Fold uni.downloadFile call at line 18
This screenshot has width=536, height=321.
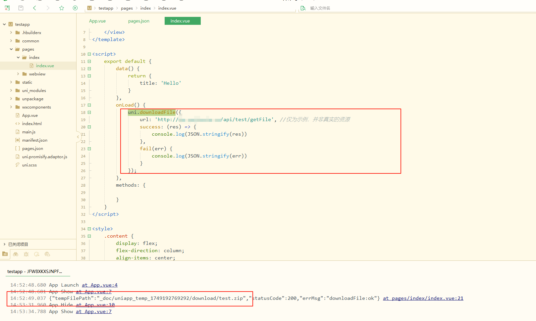point(89,112)
